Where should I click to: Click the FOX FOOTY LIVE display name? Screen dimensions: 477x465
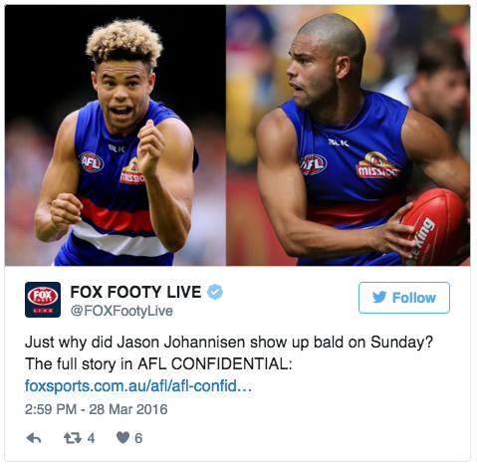135,292
